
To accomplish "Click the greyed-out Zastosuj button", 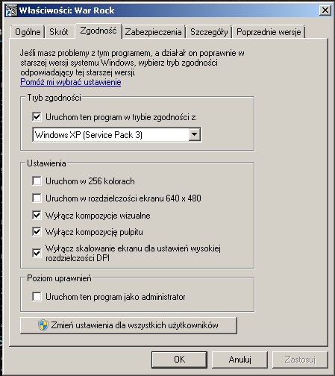I will tap(300, 360).
